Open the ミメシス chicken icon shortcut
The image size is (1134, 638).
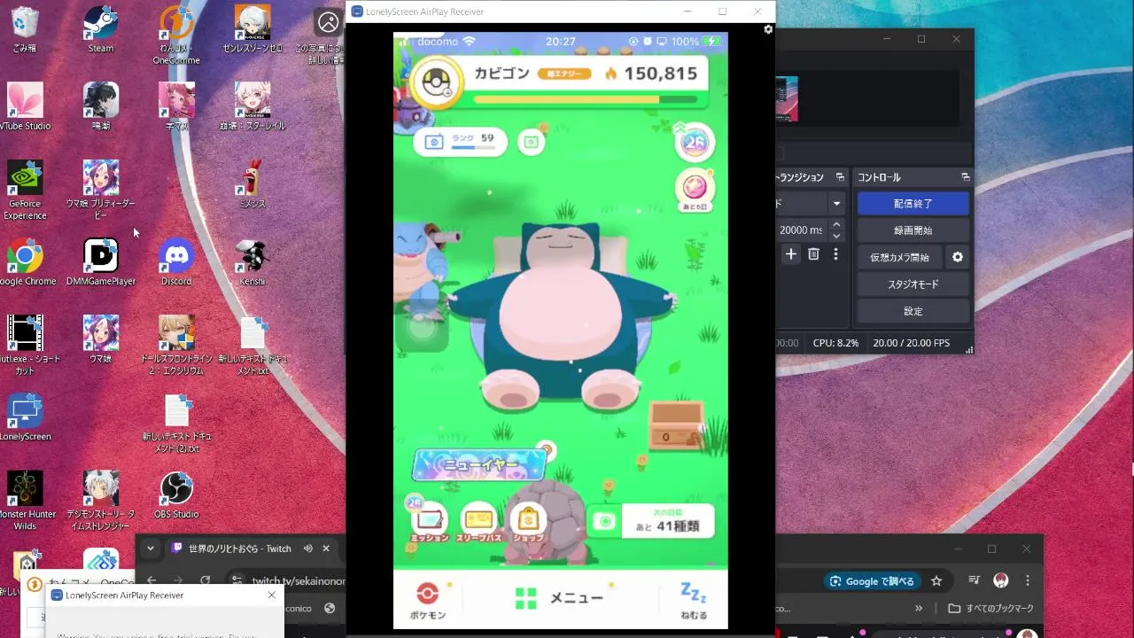pos(252,184)
